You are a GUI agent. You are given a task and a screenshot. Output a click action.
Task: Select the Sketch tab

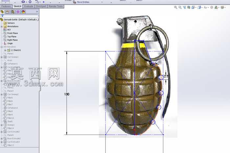[17, 6]
